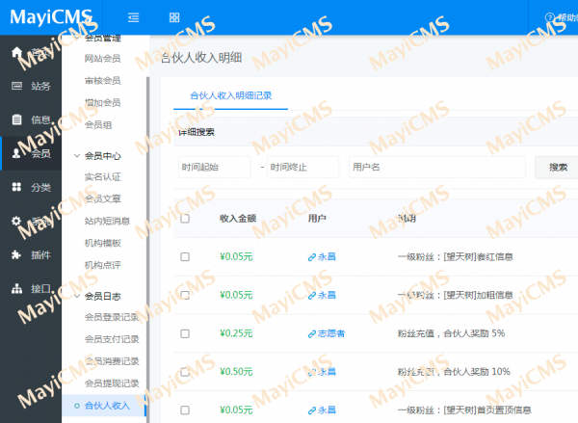Click the 插件 puzzle plugin icon
This screenshot has height=423, width=578.
(x=16, y=254)
